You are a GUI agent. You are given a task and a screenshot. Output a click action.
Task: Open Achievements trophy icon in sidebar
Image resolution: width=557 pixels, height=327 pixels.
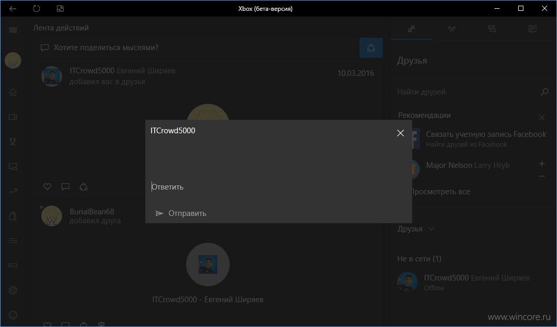13,142
